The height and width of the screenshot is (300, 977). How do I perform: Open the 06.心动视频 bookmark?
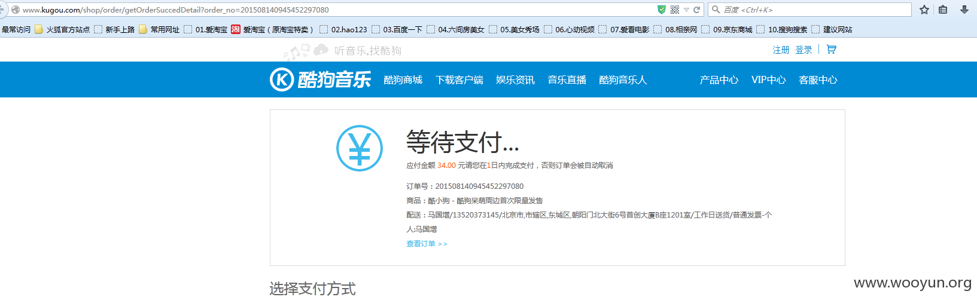pos(569,29)
